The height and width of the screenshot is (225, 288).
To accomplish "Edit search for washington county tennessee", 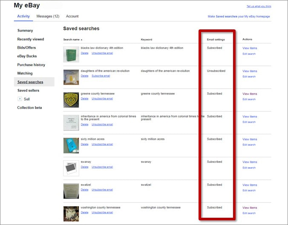I will point(249,213).
